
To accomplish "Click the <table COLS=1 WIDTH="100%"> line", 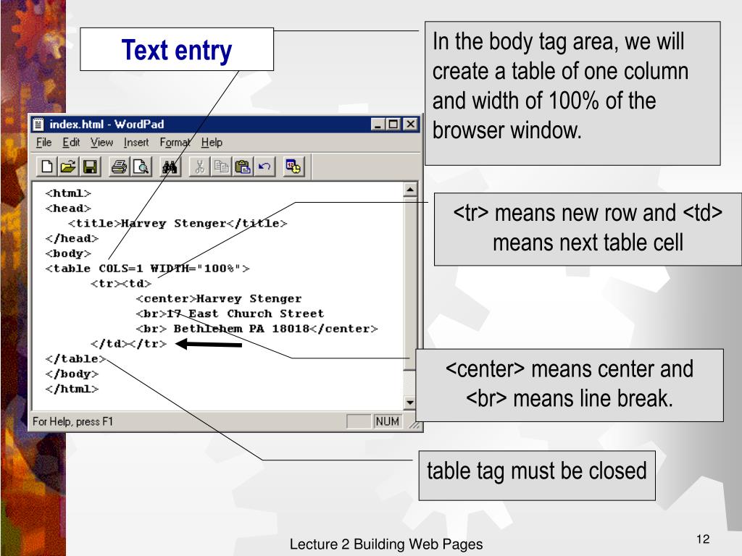I will [147, 269].
